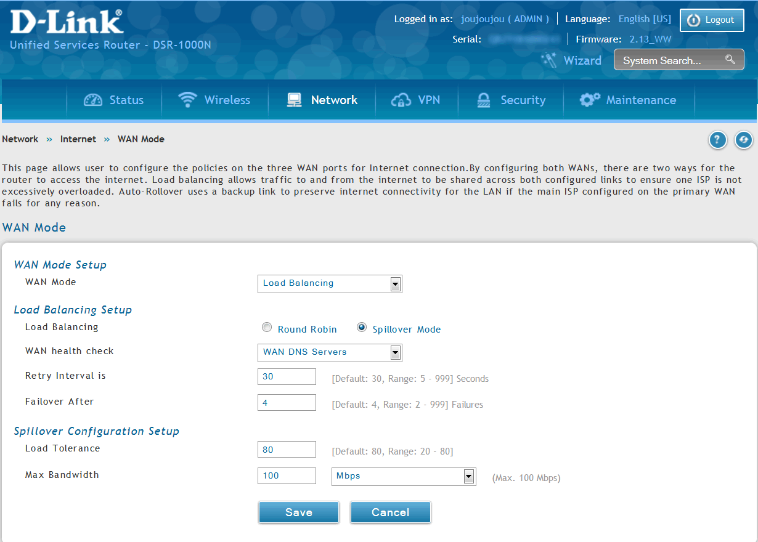The image size is (758, 542).
Task: Click the (Max. 100 Mbps) hint text
Action: click(526, 478)
